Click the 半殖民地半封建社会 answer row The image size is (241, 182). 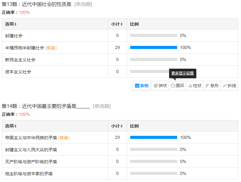click(x=25, y=48)
